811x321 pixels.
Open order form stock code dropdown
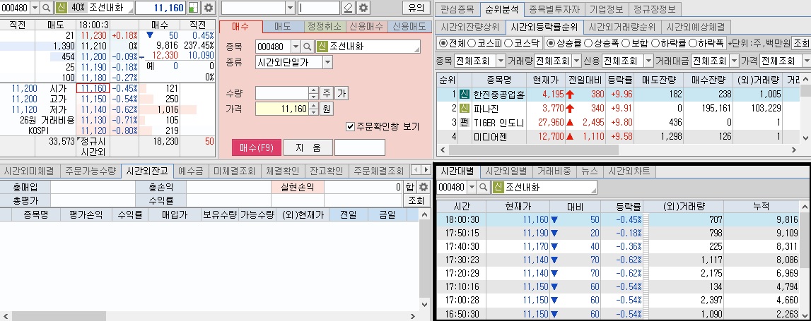[296, 47]
